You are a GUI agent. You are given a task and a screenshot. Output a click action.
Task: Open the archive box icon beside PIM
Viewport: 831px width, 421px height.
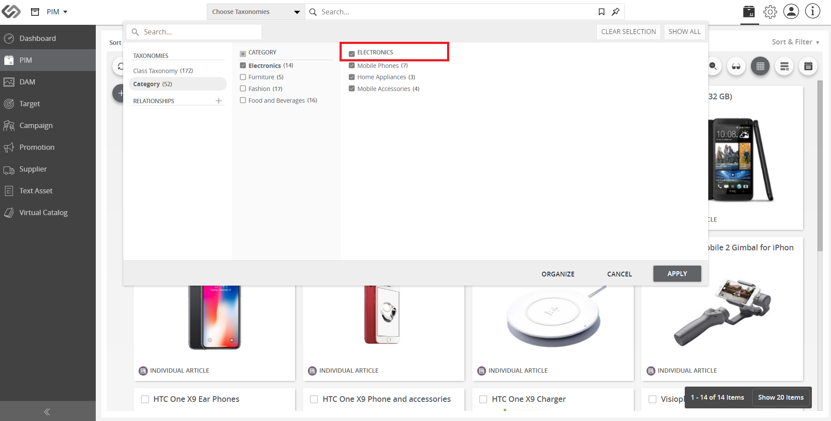click(x=35, y=12)
